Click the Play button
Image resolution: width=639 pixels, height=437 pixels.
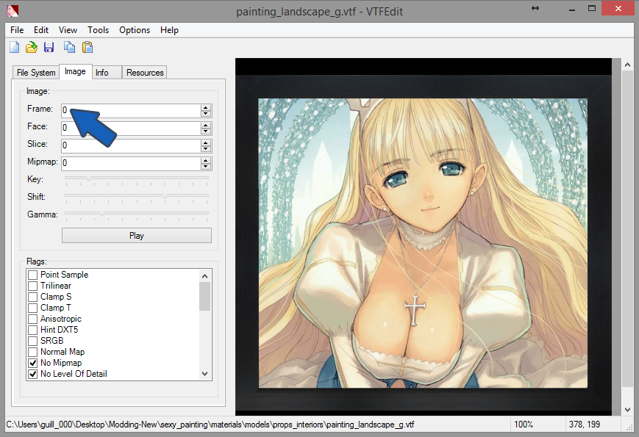[x=137, y=236]
